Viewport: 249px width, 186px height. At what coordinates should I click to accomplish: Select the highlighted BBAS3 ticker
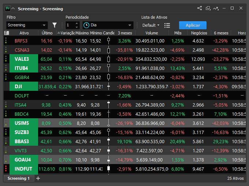[24, 141]
